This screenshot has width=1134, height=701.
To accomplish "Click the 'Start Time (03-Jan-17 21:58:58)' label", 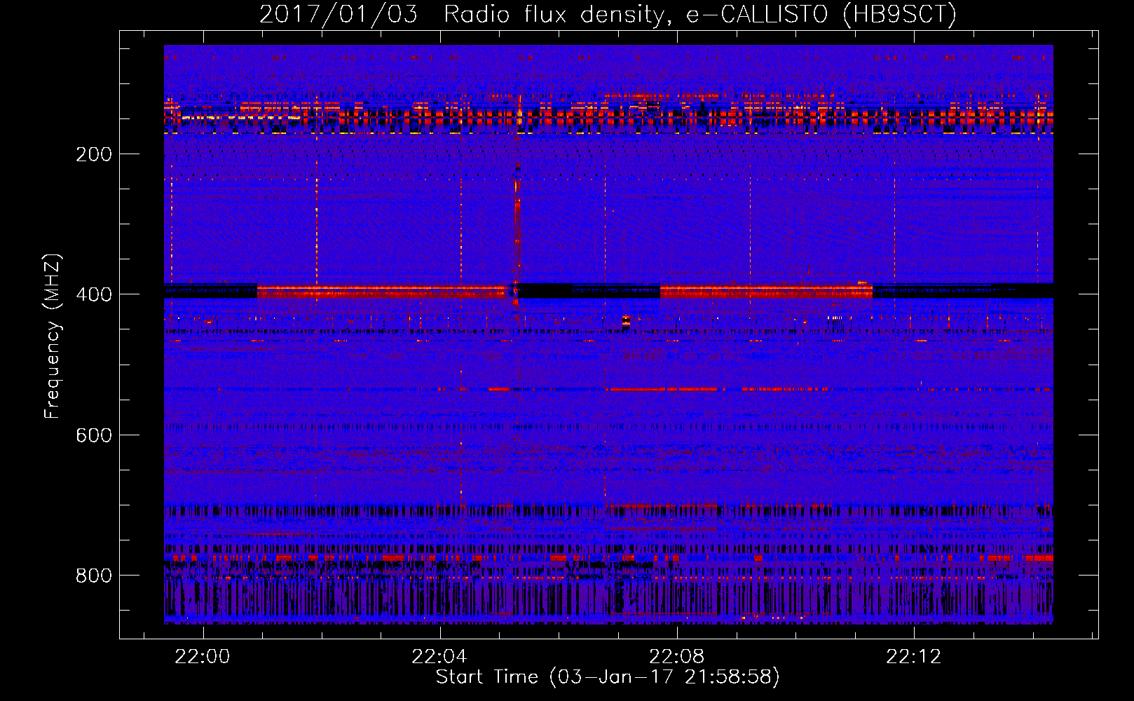I will [608, 677].
